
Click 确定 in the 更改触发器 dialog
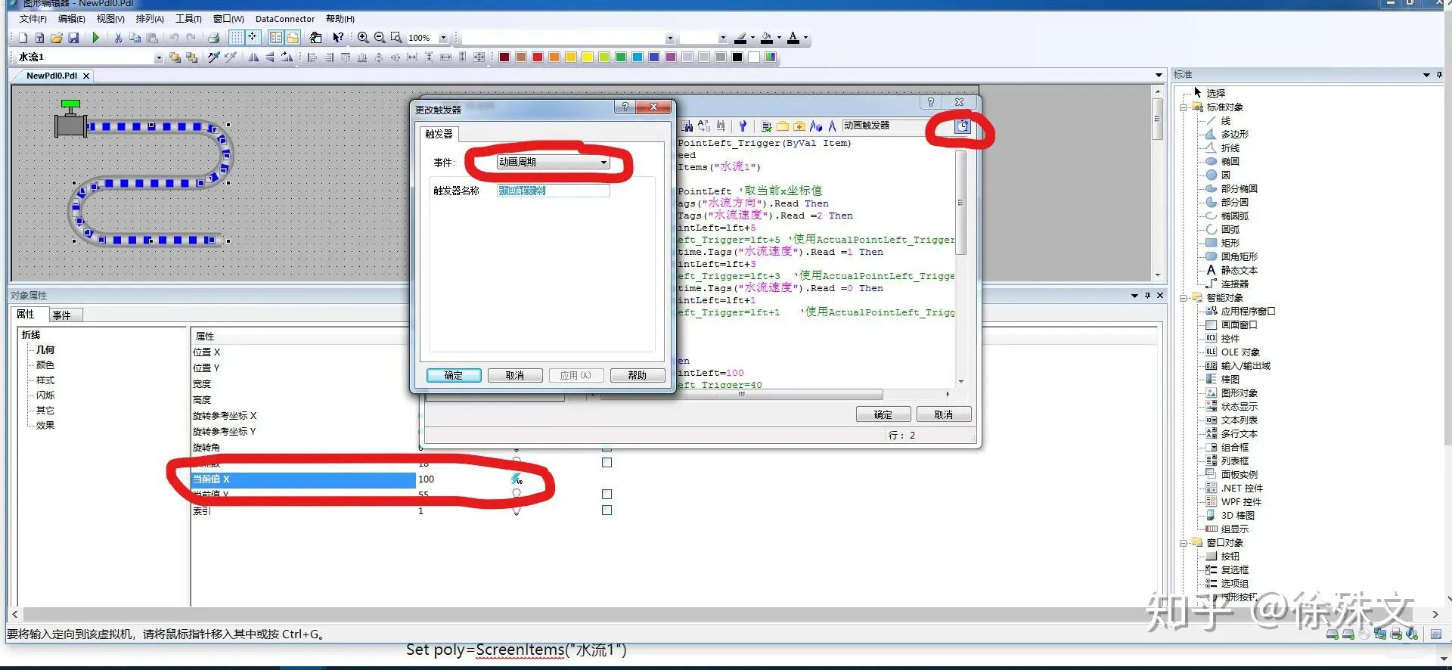click(453, 375)
